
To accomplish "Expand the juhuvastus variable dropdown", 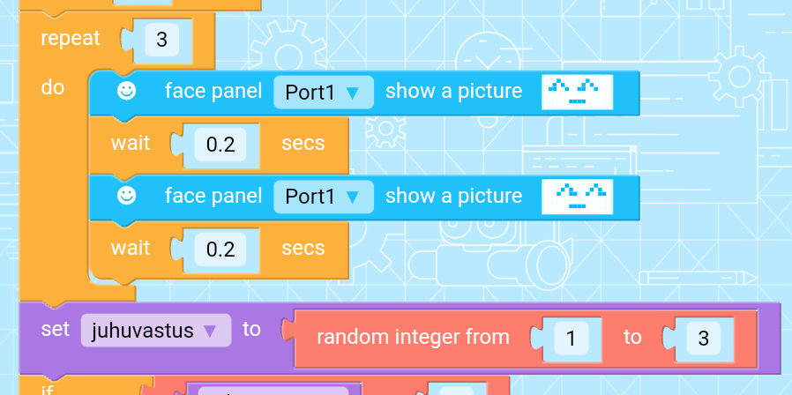I will click(x=155, y=331).
